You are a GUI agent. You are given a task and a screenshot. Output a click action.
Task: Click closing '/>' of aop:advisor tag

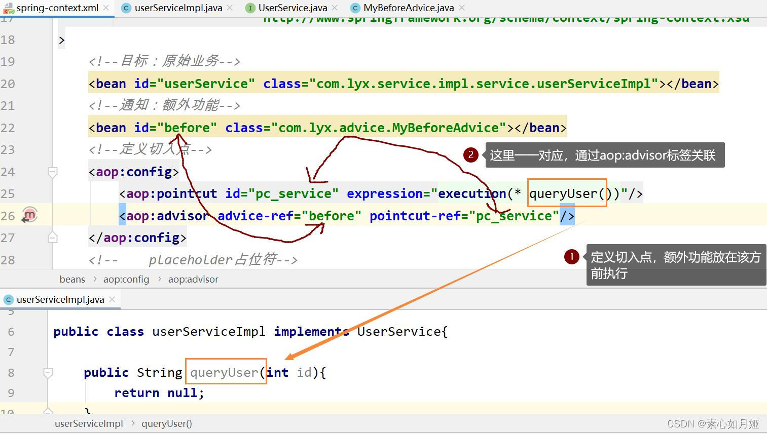567,216
